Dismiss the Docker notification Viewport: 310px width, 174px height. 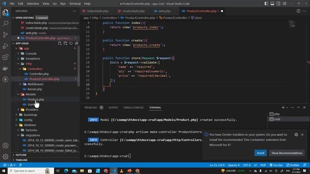point(302,134)
